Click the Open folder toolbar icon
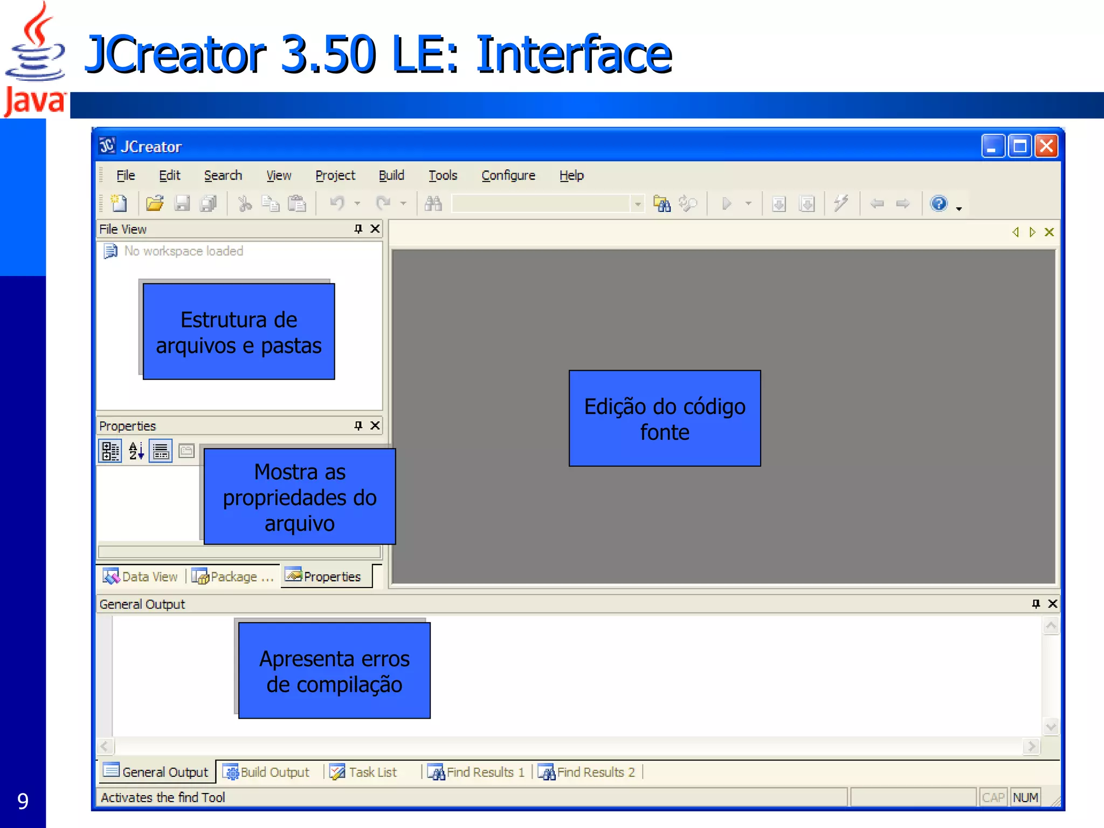 pyautogui.click(x=155, y=203)
